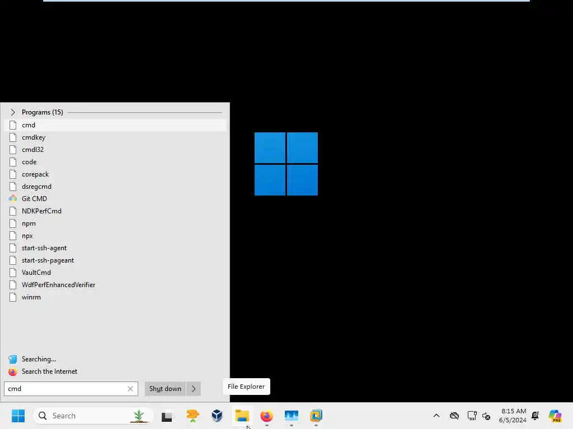
Task: Click the file icon beside start-ssh-agent
Action: (x=13, y=248)
